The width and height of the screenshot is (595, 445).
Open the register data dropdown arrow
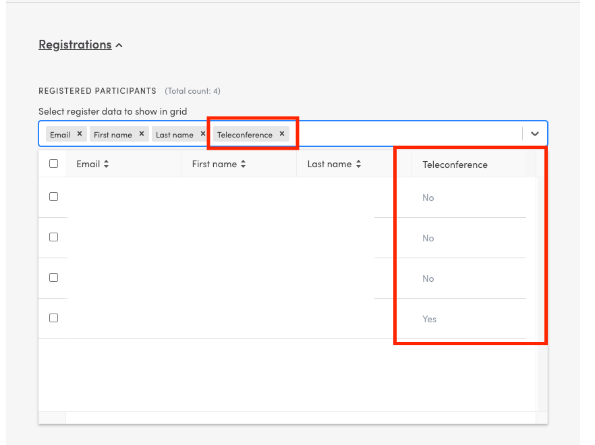coord(535,133)
